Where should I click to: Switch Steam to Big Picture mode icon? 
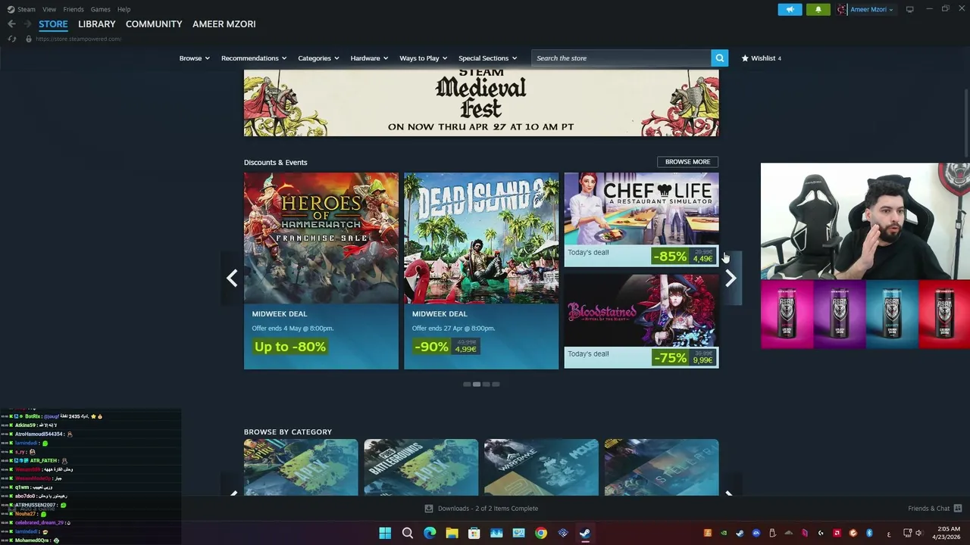click(x=909, y=9)
